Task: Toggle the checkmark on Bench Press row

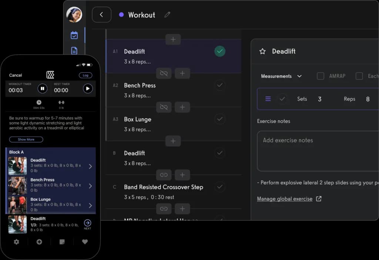Action: coord(220,85)
